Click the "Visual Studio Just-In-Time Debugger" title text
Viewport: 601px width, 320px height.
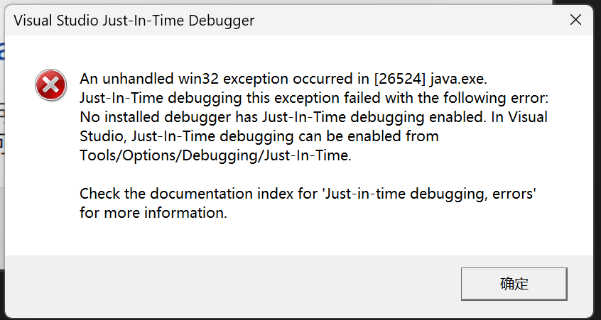tap(134, 21)
